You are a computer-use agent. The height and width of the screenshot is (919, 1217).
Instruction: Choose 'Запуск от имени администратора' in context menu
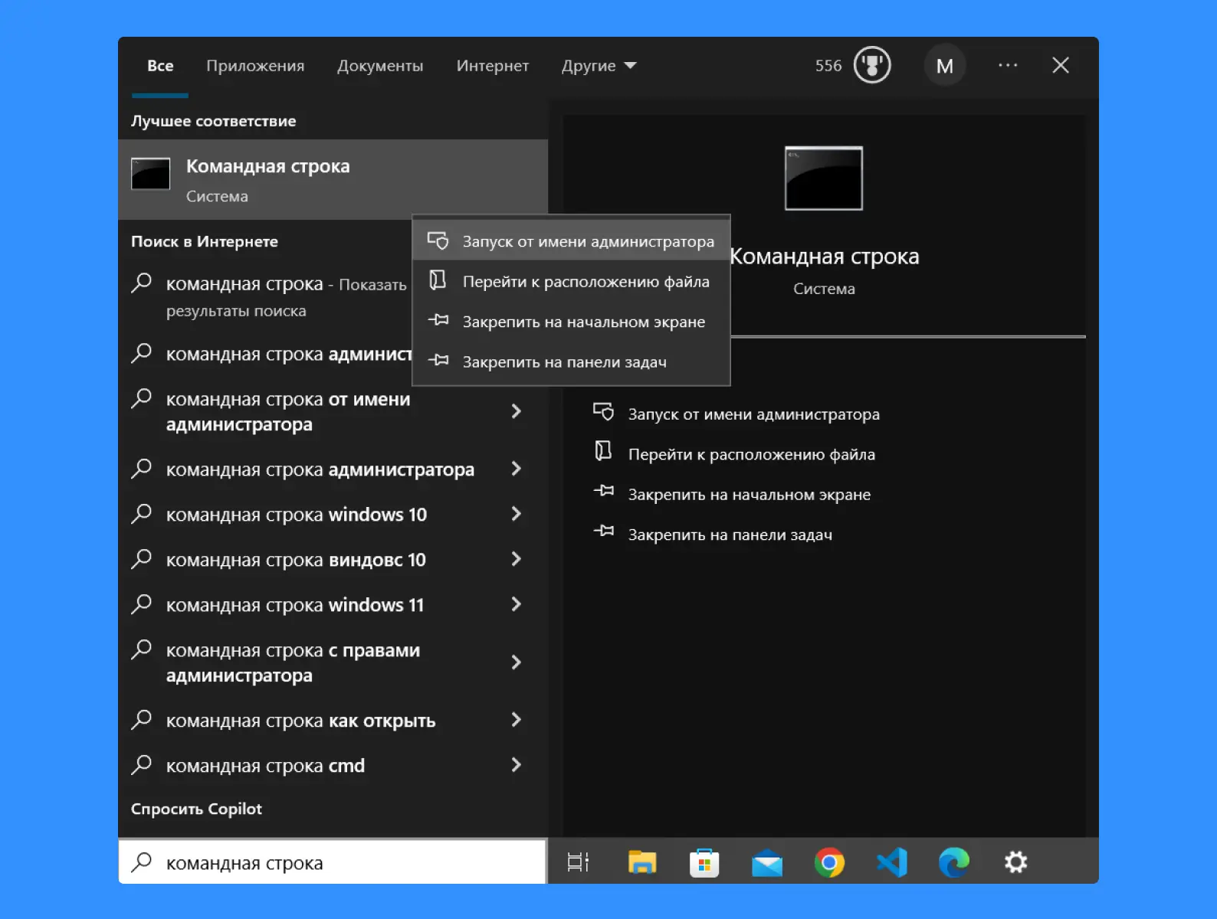[572, 241]
